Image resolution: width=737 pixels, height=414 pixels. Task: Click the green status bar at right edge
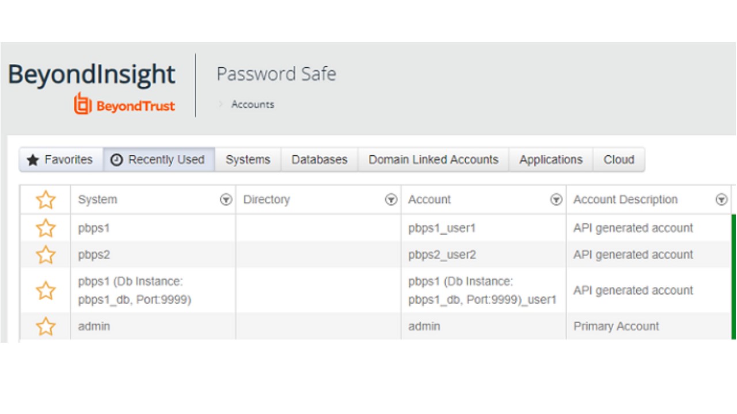734,276
